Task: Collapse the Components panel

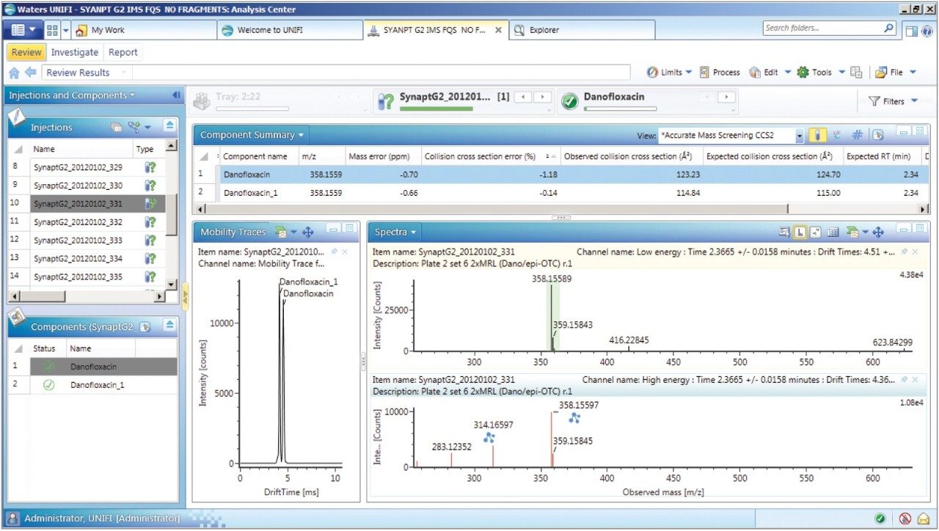Action: [x=169, y=326]
